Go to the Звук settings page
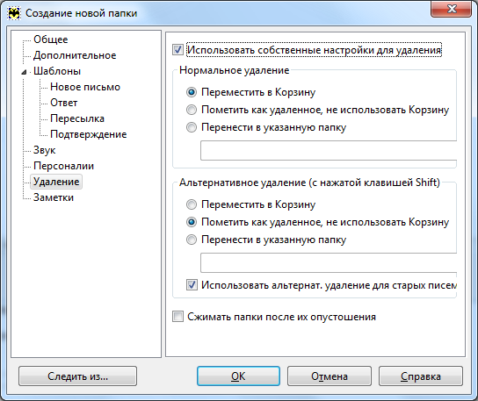This screenshot has height=401, width=478. point(45,150)
